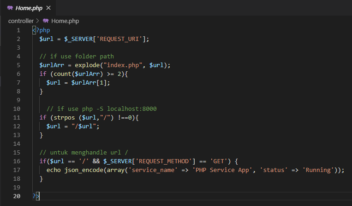
Task: Click comment '// untuk menghandle url /'
Action: [84, 153]
